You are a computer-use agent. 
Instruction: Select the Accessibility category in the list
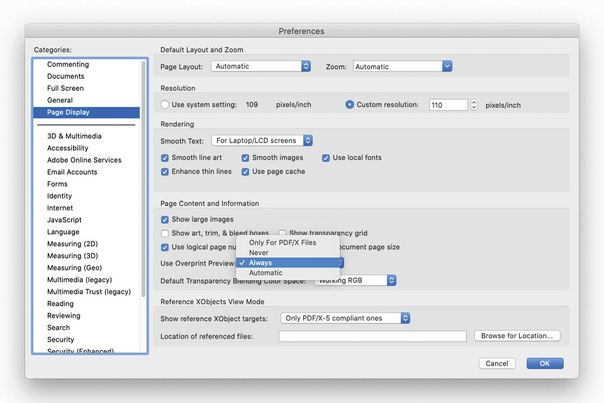[x=68, y=148]
